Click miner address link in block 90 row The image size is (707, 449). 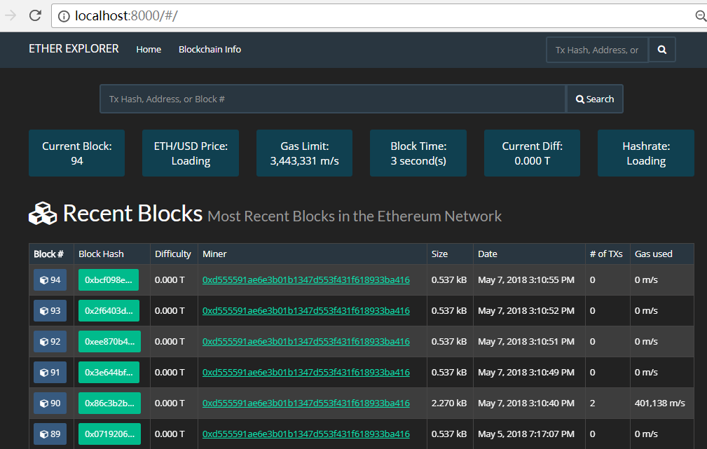(x=306, y=403)
